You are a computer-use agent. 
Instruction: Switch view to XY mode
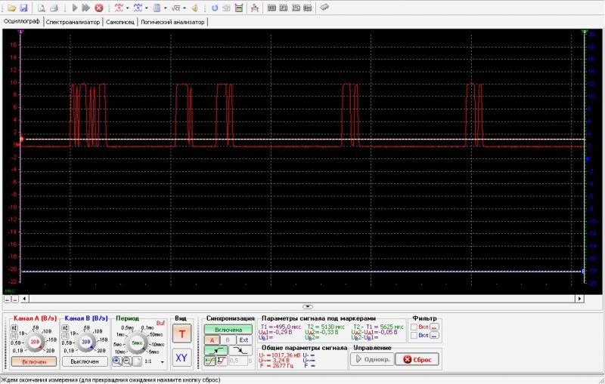click(181, 358)
